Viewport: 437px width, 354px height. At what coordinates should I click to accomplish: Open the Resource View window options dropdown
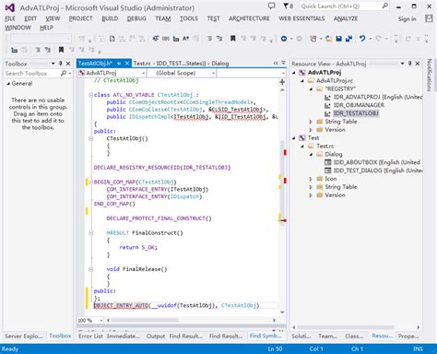[402, 64]
